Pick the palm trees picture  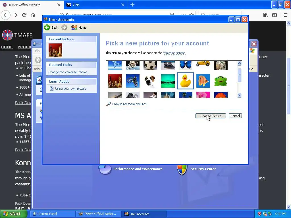click(186, 95)
